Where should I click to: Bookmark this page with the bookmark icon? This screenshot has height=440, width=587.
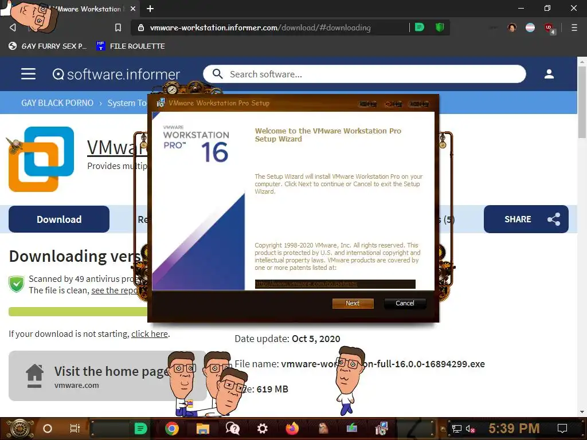pyautogui.click(x=118, y=27)
